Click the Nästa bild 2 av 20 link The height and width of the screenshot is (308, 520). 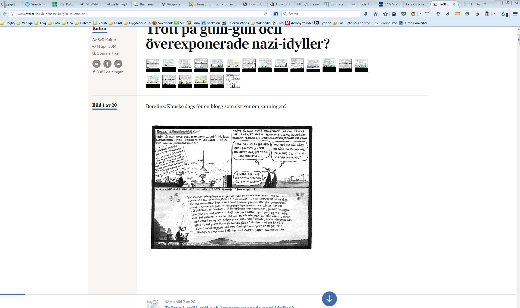pyautogui.click(x=180, y=302)
